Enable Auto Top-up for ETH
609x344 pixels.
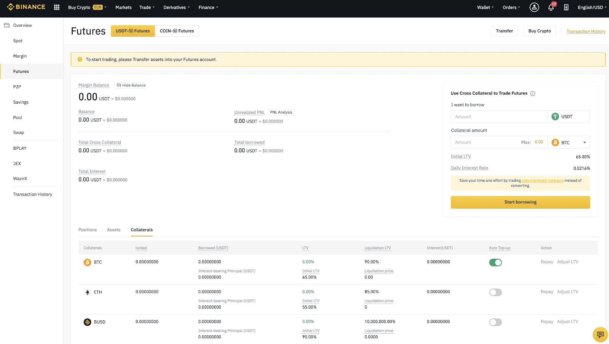pos(496,292)
